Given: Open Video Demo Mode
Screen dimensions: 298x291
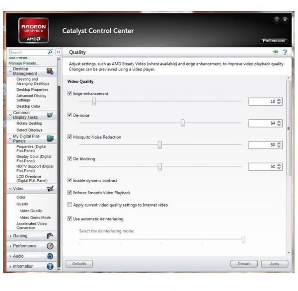Looking at the screenshot, I should coord(35,218).
